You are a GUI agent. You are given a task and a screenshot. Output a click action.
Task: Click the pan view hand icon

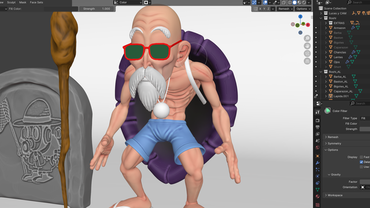pos(307,46)
